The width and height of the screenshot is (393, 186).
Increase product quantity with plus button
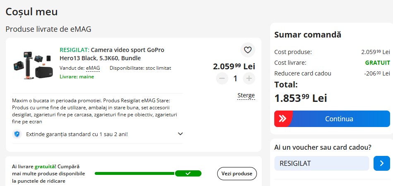tap(249, 78)
